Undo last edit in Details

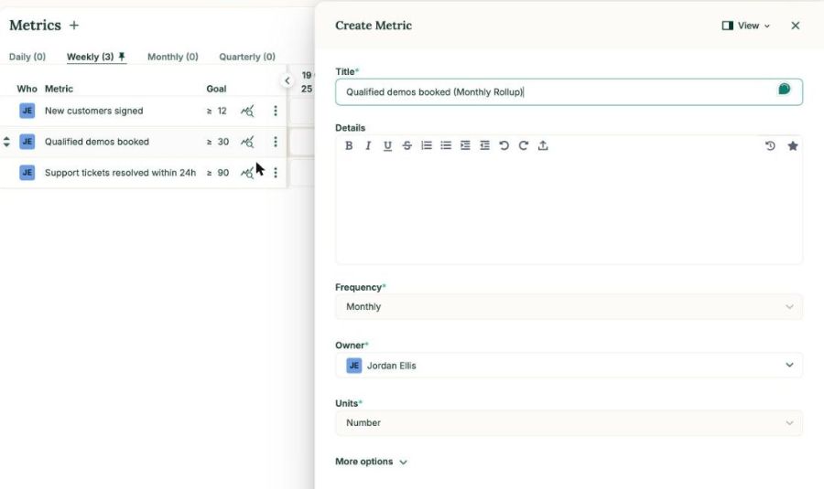(x=504, y=145)
